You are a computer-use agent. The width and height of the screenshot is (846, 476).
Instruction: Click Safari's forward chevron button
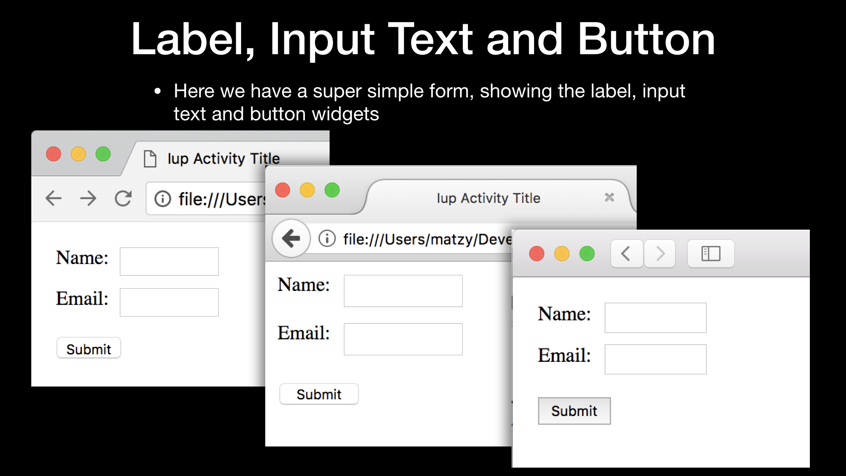coord(660,253)
